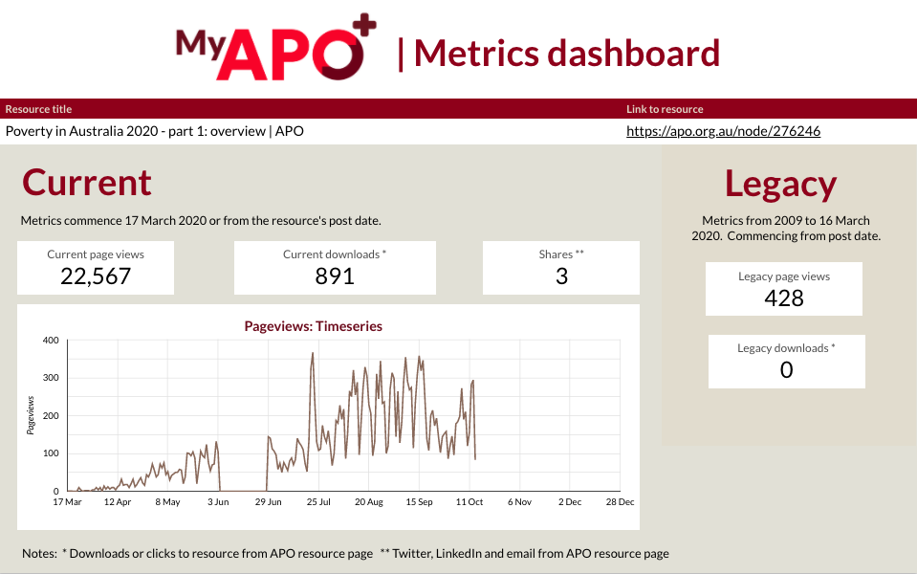Image resolution: width=917 pixels, height=574 pixels.
Task: Open the link https://apo.org.au/node/276246
Action: click(723, 130)
